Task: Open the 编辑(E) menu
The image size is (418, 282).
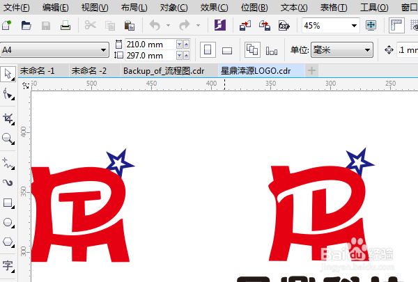Action: tap(56, 8)
